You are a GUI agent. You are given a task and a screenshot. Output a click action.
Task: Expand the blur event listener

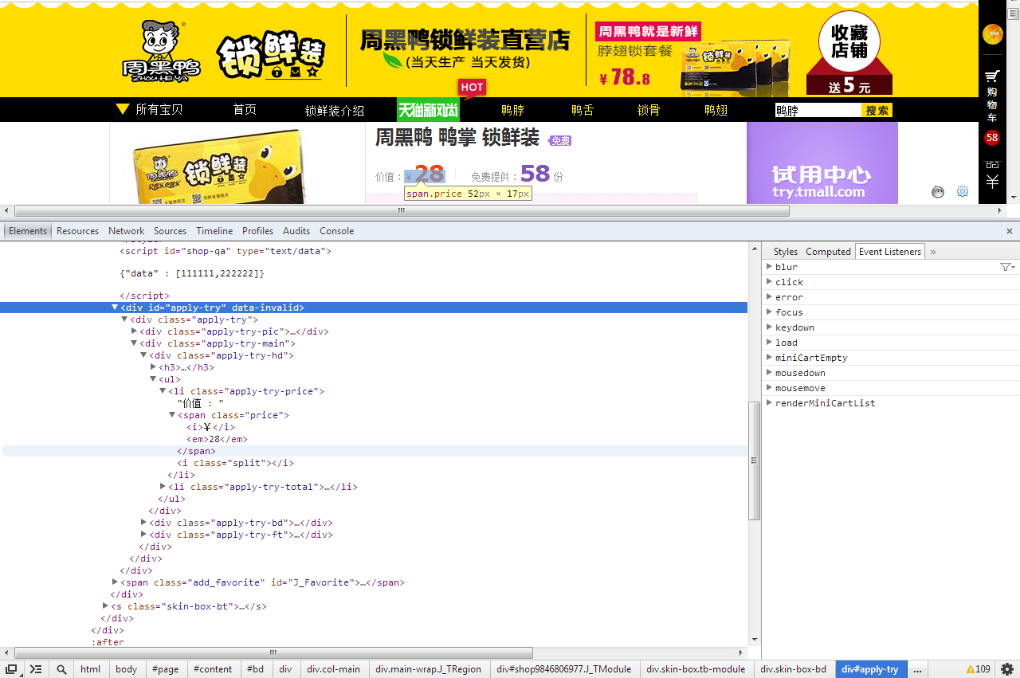tap(769, 267)
